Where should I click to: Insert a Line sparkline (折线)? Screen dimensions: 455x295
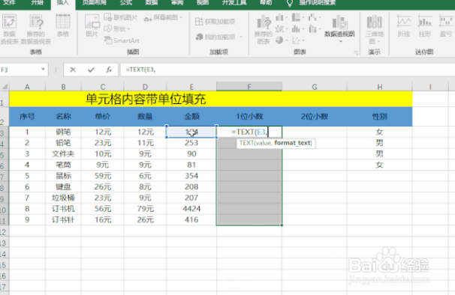click(404, 26)
